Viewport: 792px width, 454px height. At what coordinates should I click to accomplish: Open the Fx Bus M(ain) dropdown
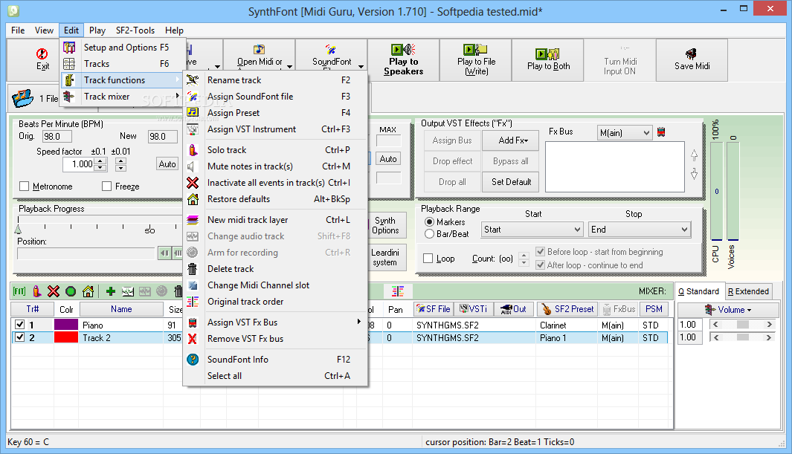point(625,133)
